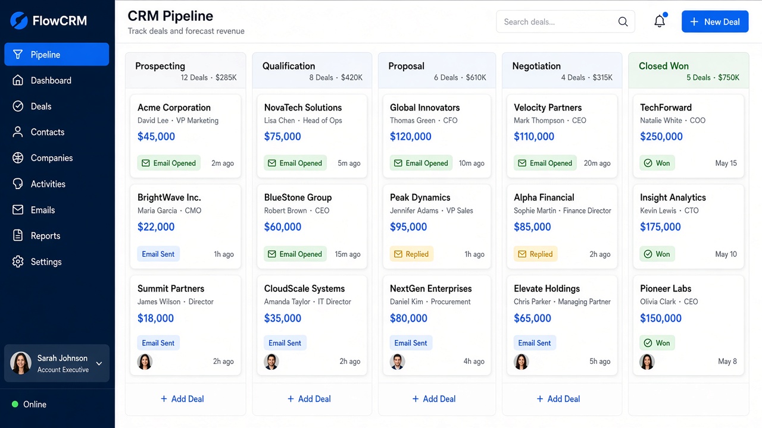Image resolution: width=762 pixels, height=428 pixels.
Task: Click the Activities icon in sidebar
Action: point(18,184)
